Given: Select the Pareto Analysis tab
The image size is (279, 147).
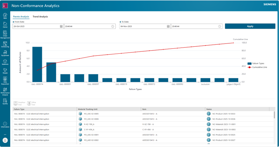Looking at the screenshot, I should click(x=21, y=17).
